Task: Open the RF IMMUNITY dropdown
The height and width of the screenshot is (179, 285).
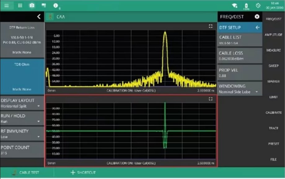Action: [x=22, y=134]
